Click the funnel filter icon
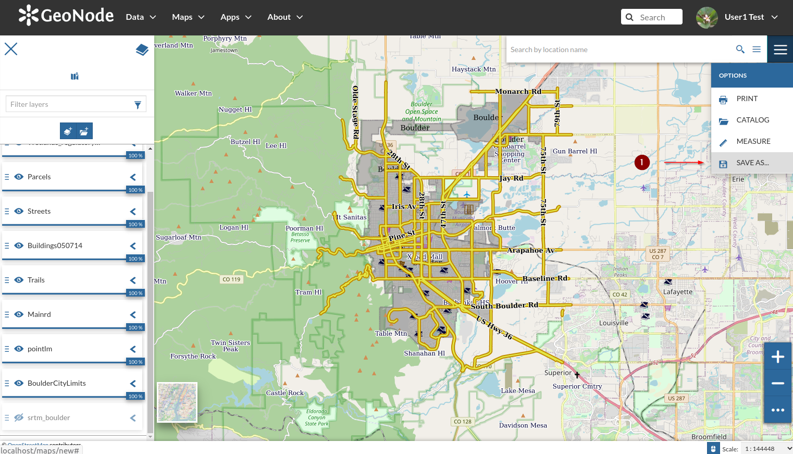 click(138, 105)
